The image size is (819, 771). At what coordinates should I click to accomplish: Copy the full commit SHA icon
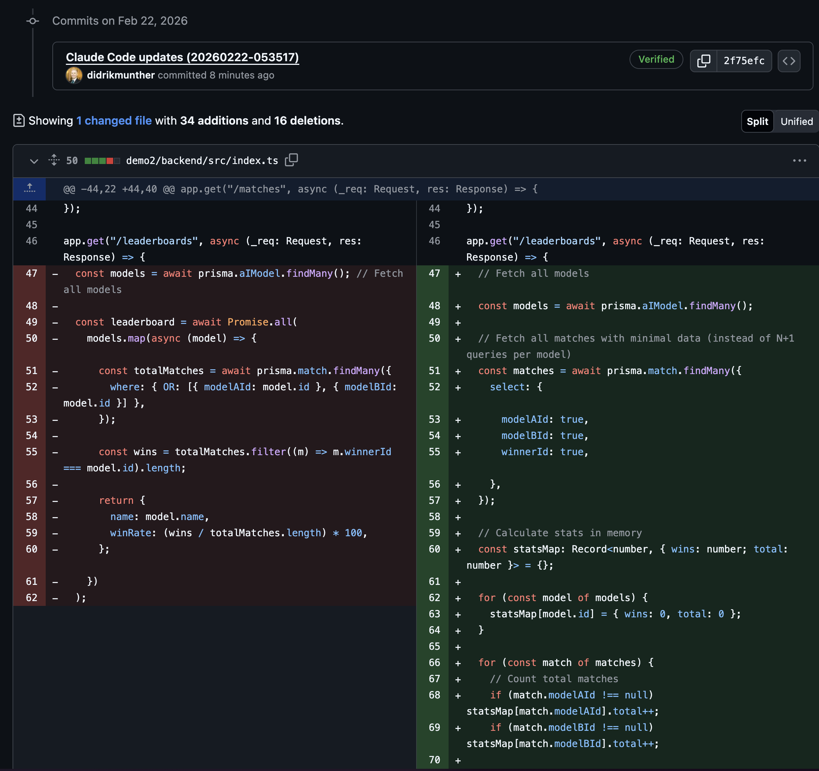pos(703,61)
